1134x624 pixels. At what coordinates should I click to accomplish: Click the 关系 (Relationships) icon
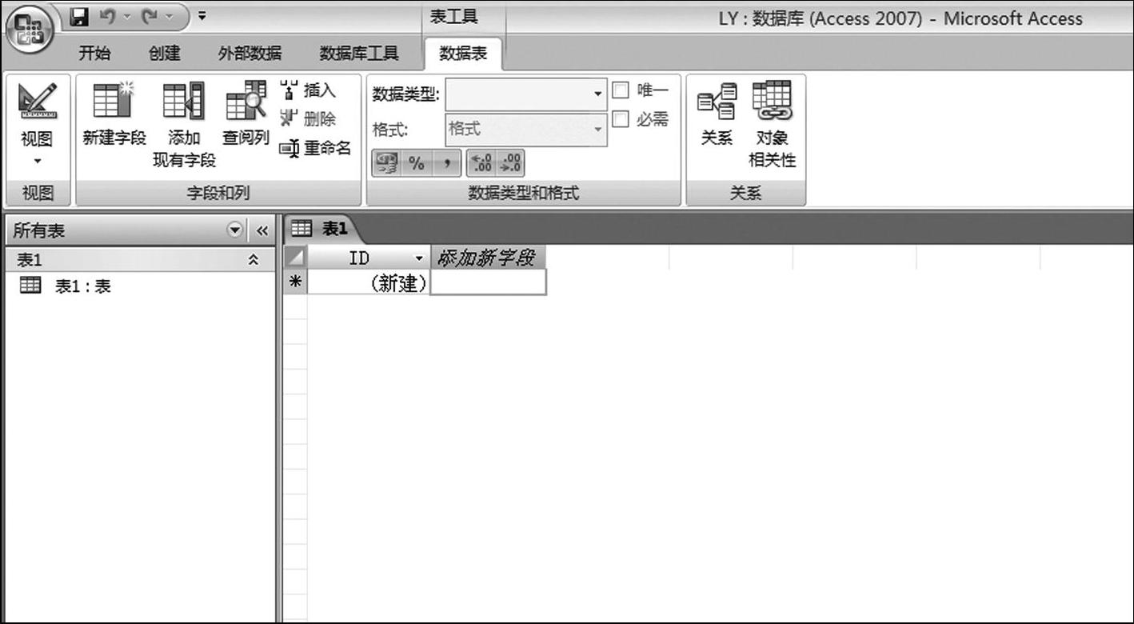(717, 101)
